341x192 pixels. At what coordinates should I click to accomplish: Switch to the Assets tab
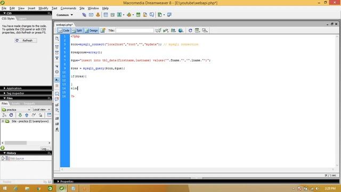click(x=15, y=103)
